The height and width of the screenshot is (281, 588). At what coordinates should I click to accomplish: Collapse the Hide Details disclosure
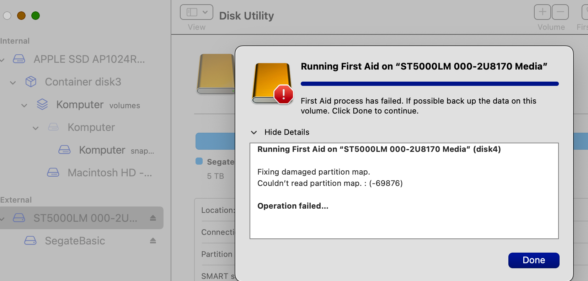254,132
